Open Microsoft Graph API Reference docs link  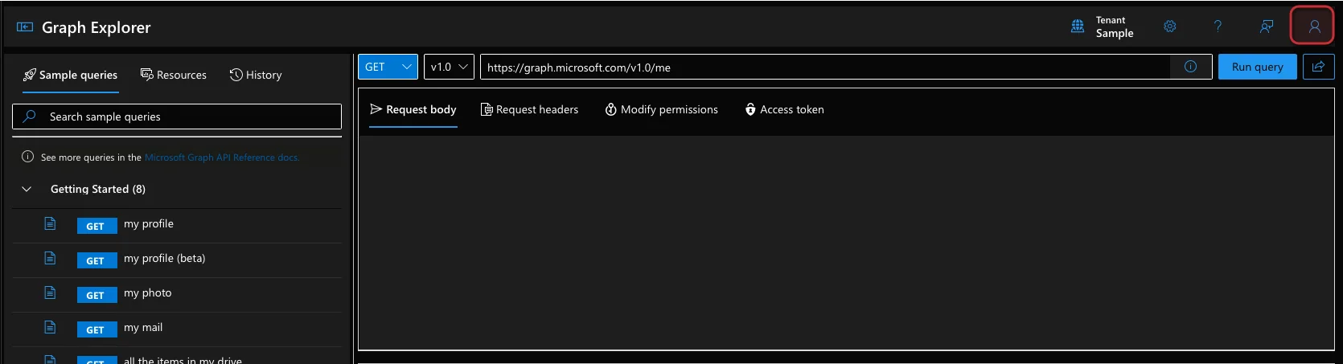tap(222, 157)
